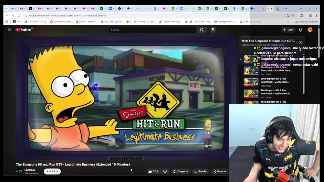
Task: Open the Argentina vs Francia bookmark
Action: click(x=36, y=21)
